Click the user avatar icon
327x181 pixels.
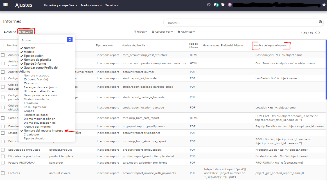coord(230,4)
